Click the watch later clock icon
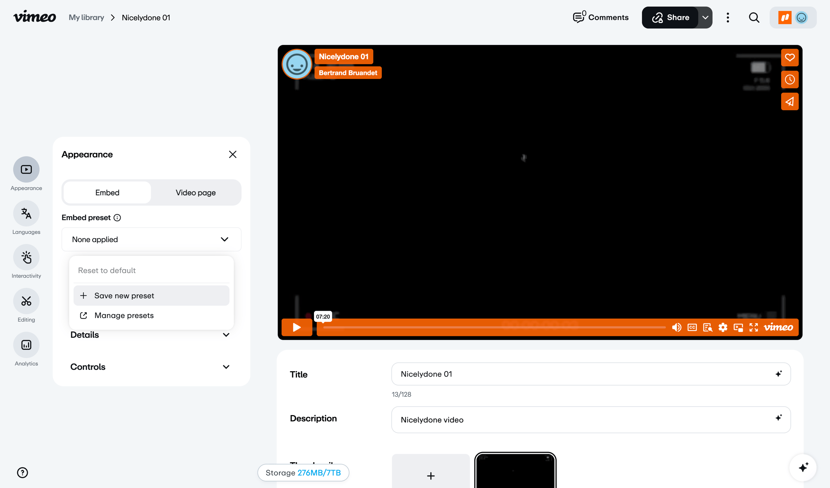Screen dimensions: 830x488 (790, 79)
